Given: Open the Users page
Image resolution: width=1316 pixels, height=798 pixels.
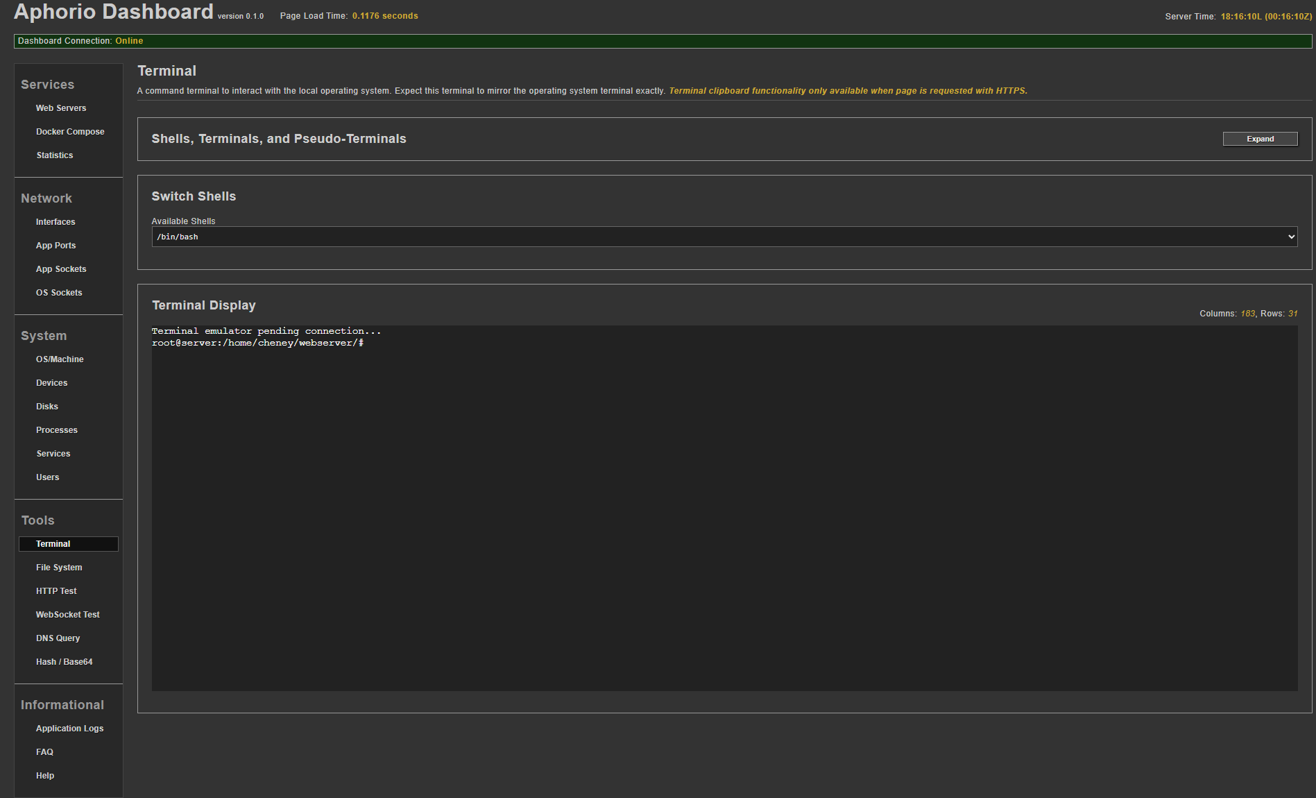Looking at the screenshot, I should 48,477.
